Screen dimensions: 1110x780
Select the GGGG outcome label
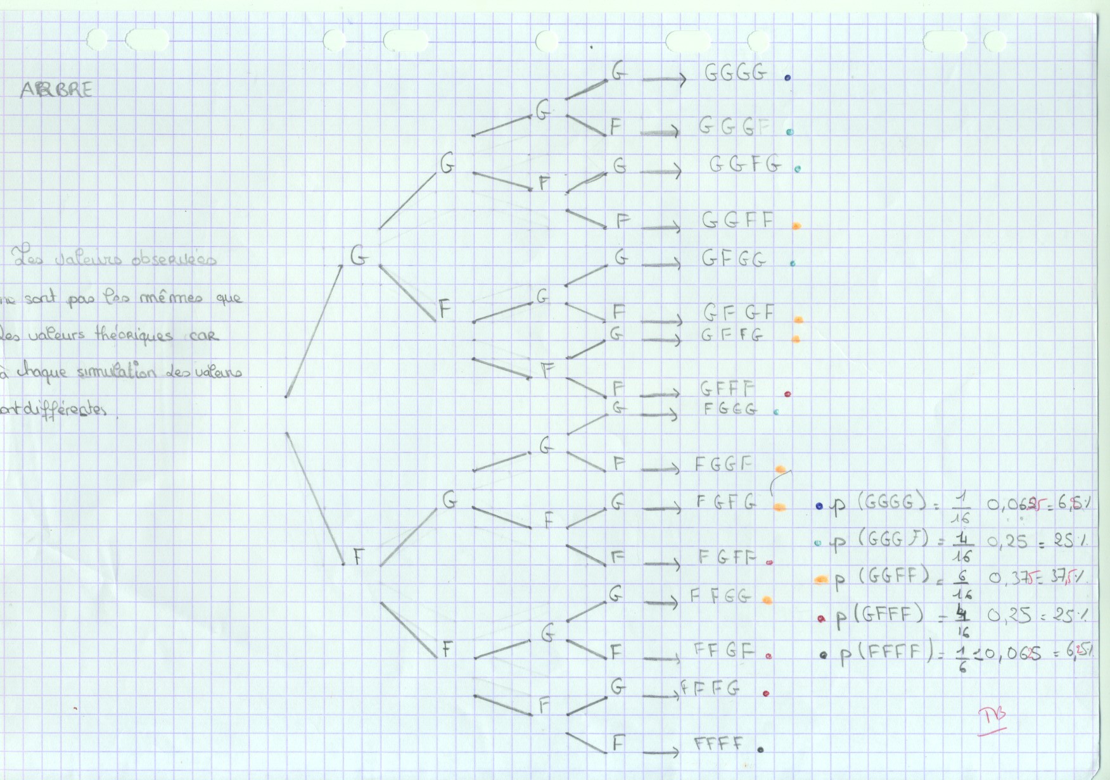[736, 73]
